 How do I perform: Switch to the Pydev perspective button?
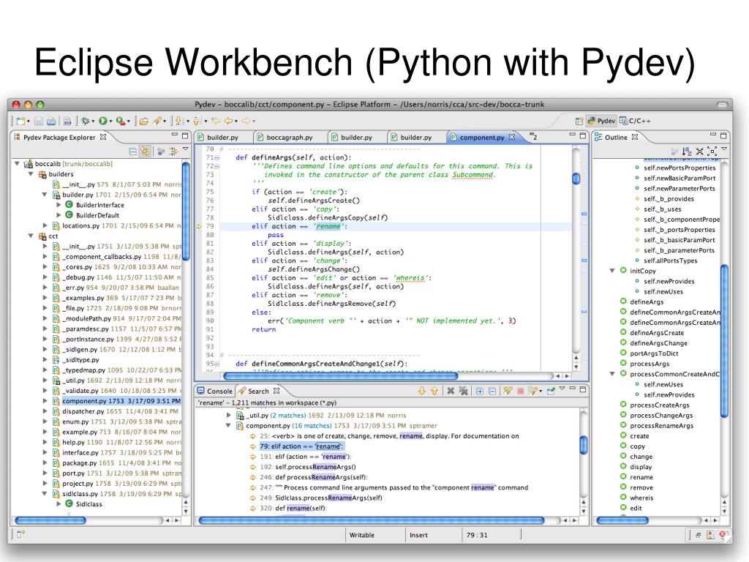point(601,121)
